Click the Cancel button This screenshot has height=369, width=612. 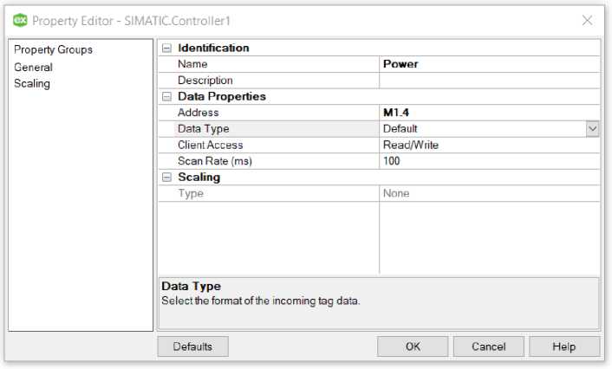488,346
